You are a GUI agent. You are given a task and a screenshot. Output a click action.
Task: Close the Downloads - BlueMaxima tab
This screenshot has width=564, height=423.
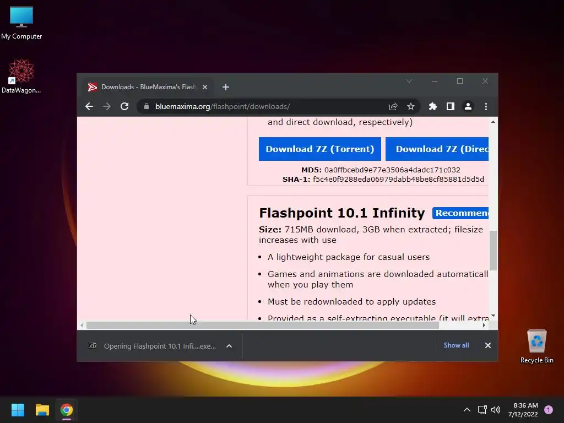205,87
